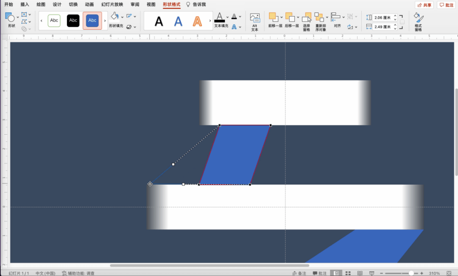Screen dimensions: 458x276
Task: Open the text outline dropdown arrow
Action: tap(240, 17)
